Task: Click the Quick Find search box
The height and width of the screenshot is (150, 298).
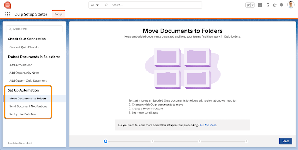Action: click(x=34, y=29)
